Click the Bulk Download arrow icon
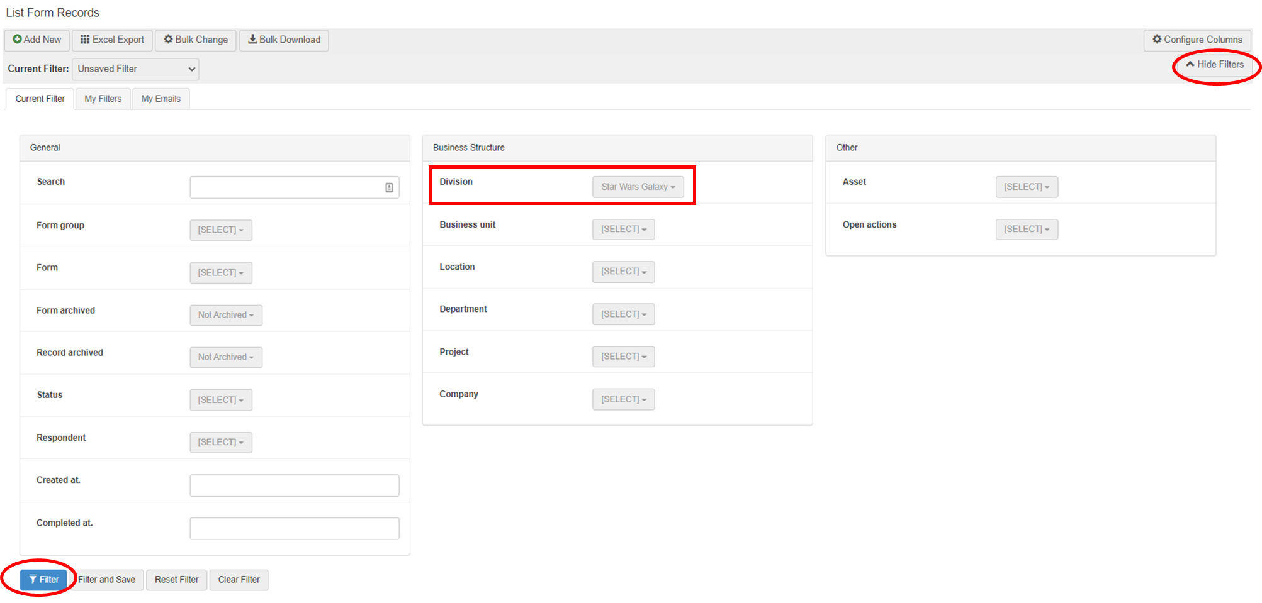This screenshot has height=603, width=1262. point(252,40)
